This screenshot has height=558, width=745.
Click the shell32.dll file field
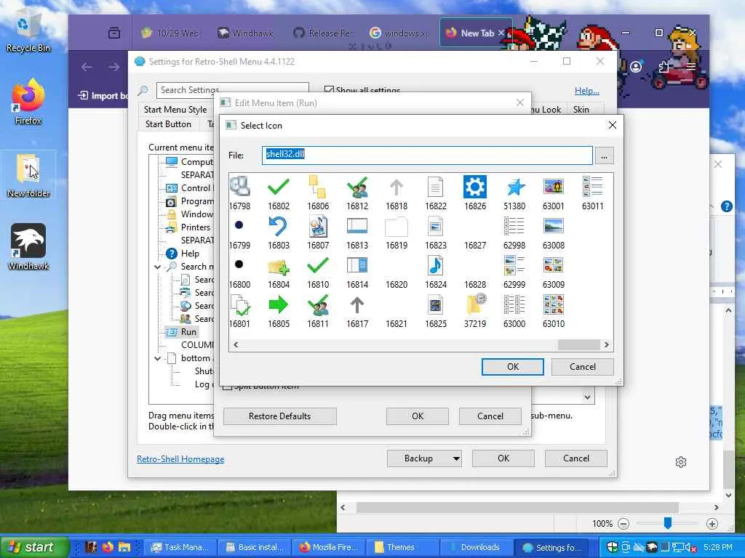tap(427, 155)
